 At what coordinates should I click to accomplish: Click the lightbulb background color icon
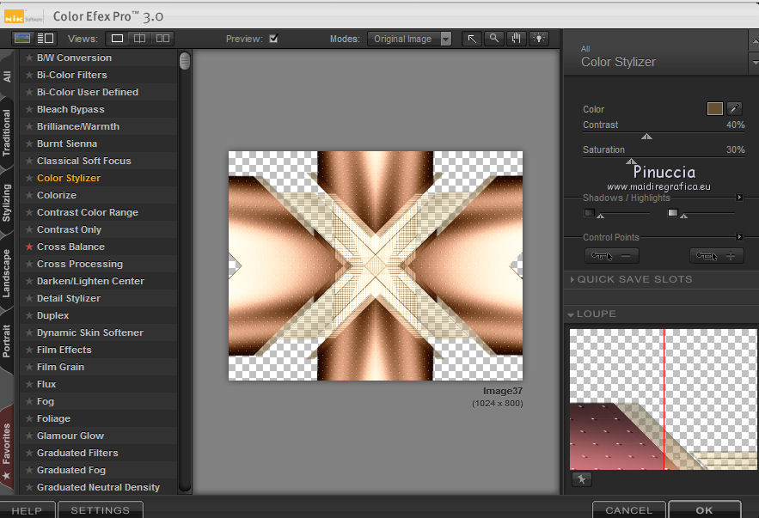[539, 39]
